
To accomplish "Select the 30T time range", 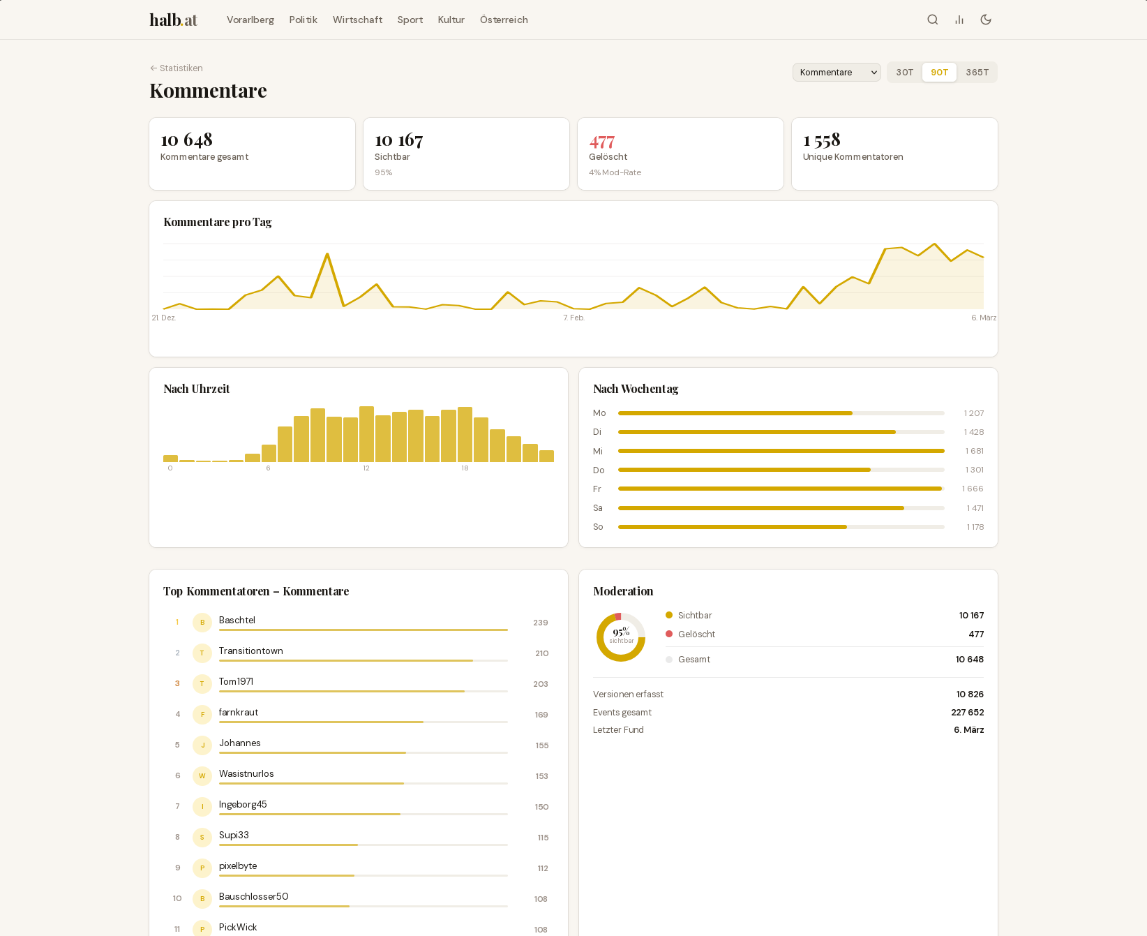I will point(905,73).
